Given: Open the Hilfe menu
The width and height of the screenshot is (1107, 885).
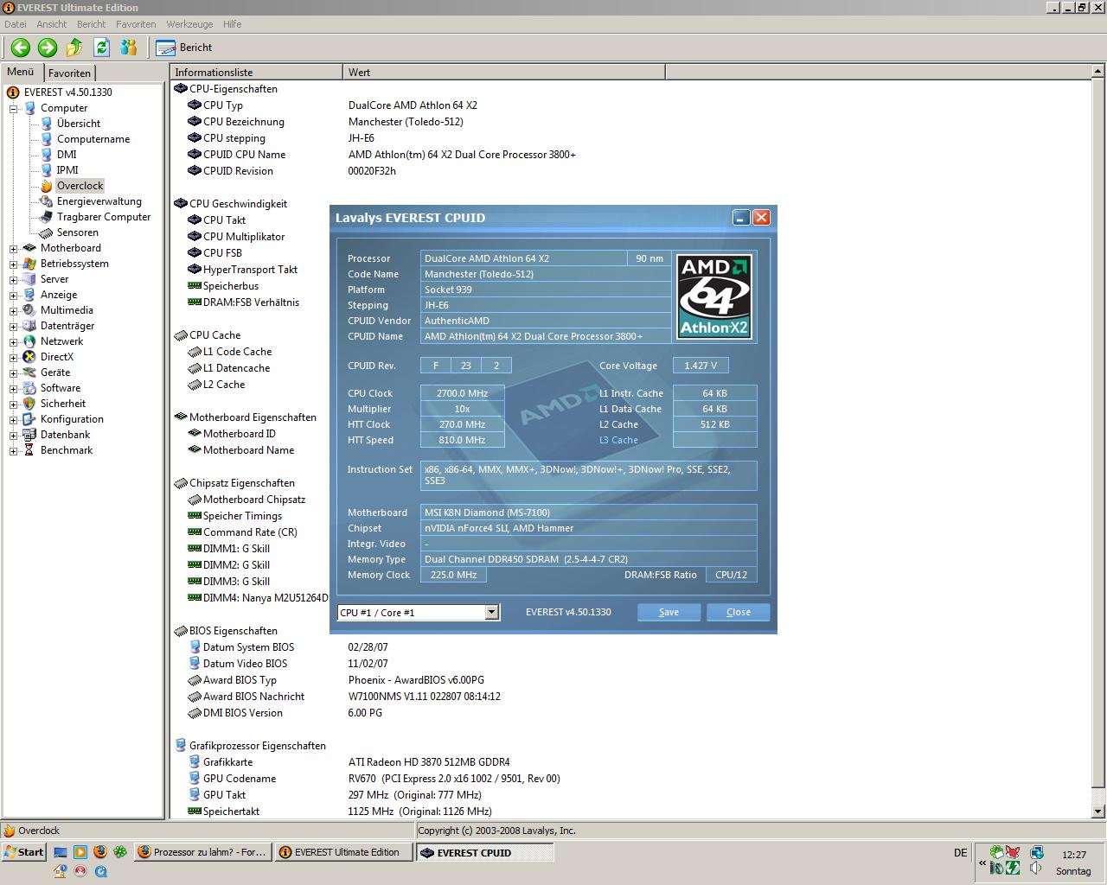Looking at the screenshot, I should (232, 24).
